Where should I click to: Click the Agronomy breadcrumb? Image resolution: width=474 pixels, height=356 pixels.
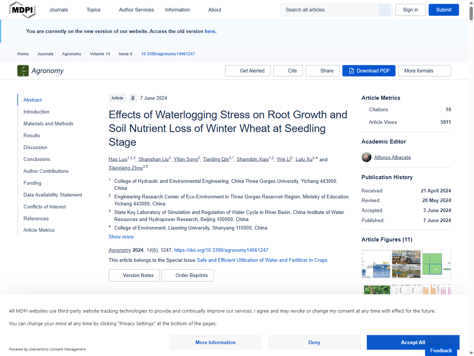pos(71,54)
